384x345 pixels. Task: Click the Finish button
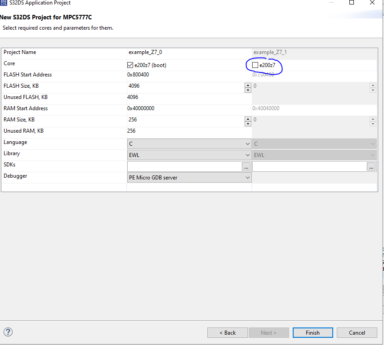[x=313, y=332]
